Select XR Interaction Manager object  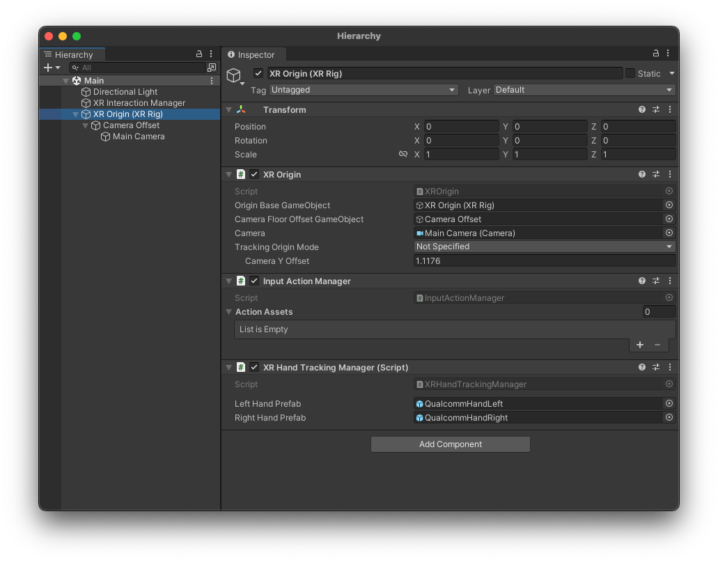coord(139,103)
